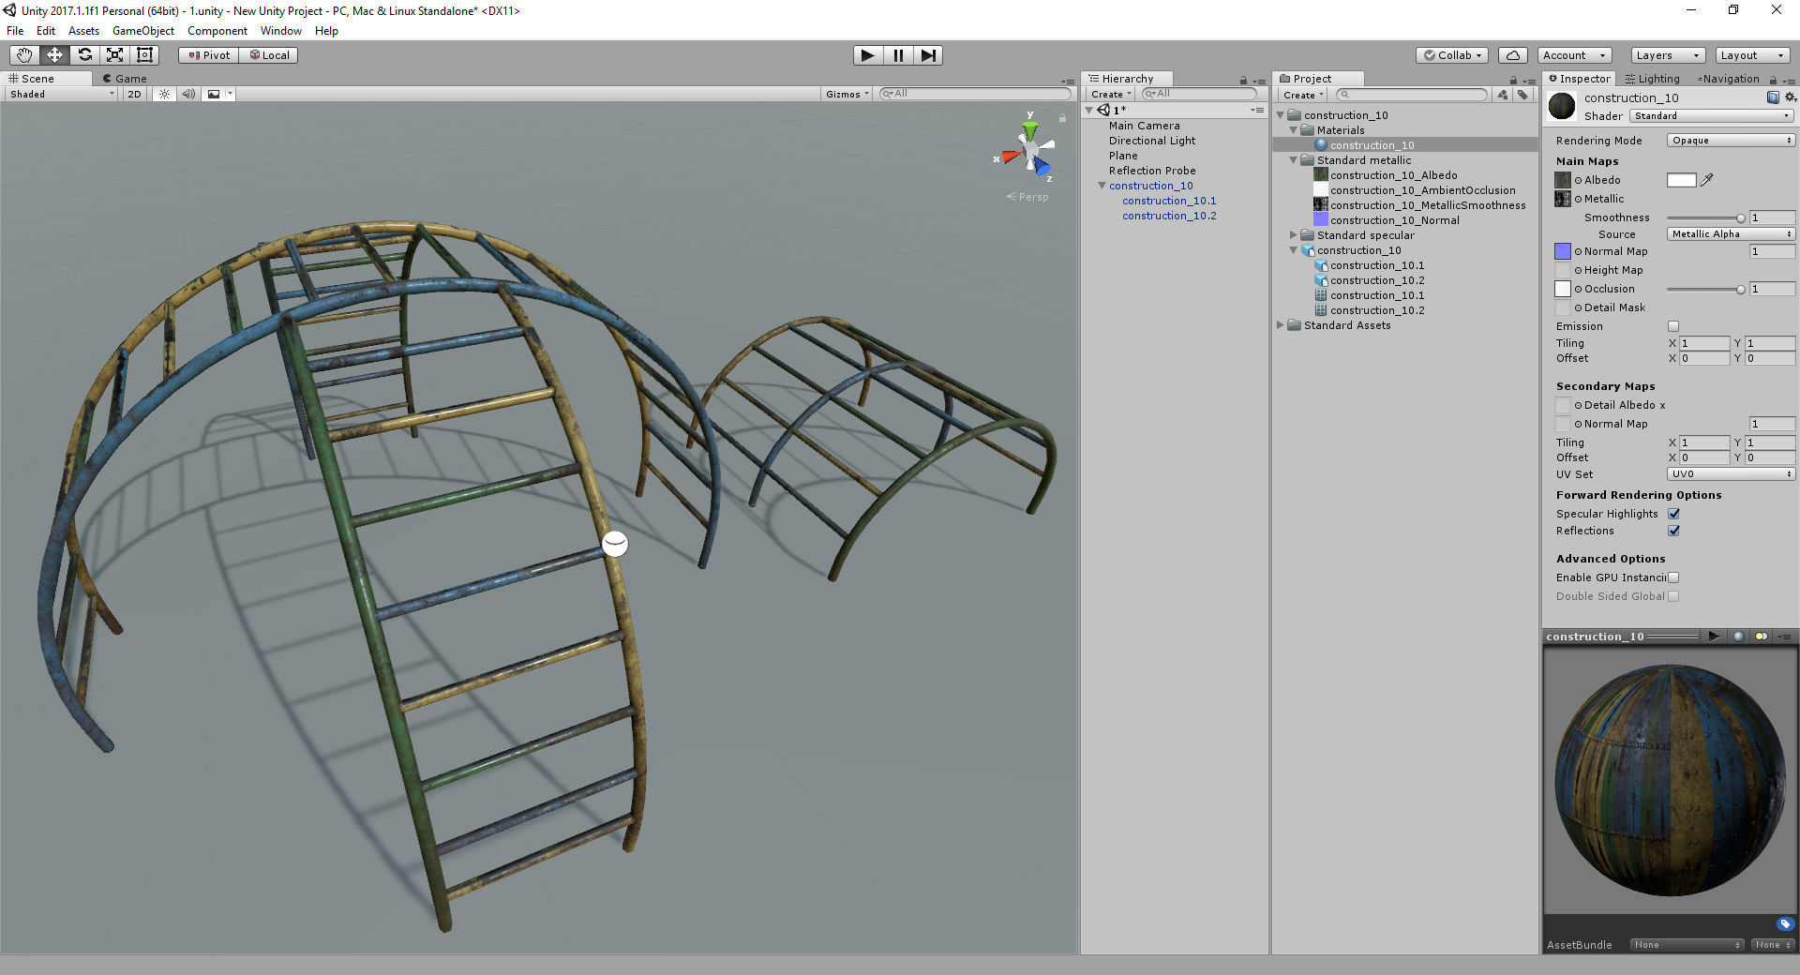Click the Metallic texture thumbnail
This screenshot has height=975, width=1800.
(1562, 199)
